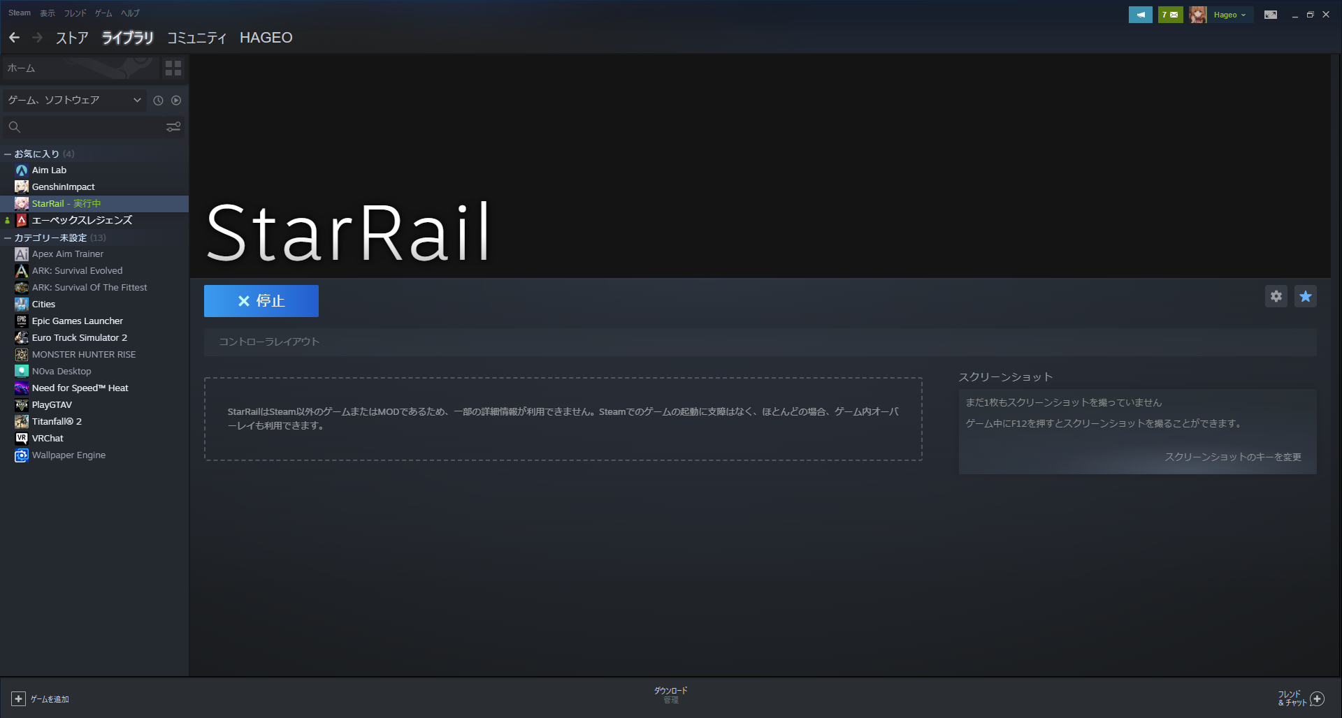The width and height of the screenshot is (1342, 718).
Task: Click the play-filter icon beside the clock
Action: pyautogui.click(x=176, y=100)
